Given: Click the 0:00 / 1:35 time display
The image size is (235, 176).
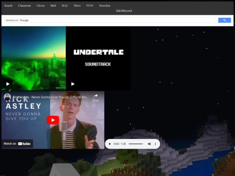Looking at the screenshot, I should 120,144.
